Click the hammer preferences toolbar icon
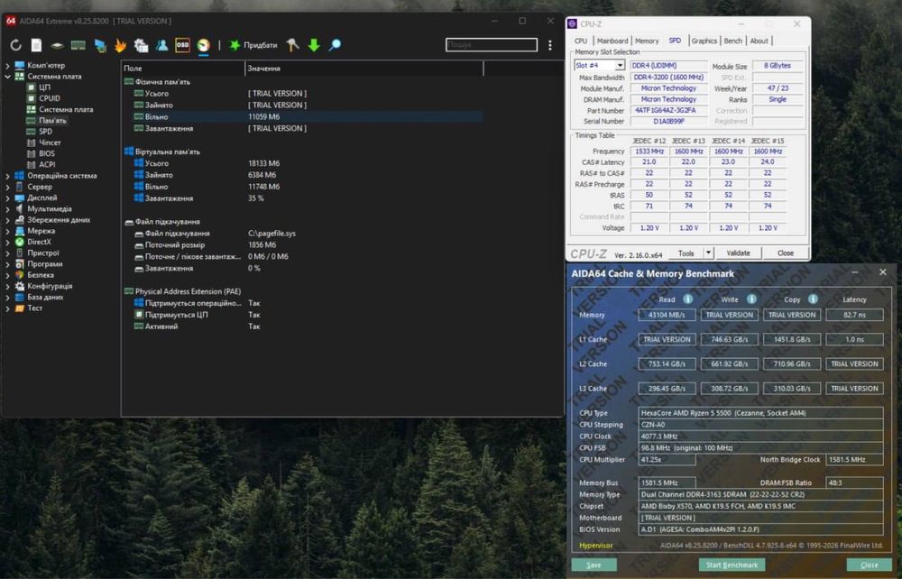Screen dimensions: 902x579 [293, 45]
